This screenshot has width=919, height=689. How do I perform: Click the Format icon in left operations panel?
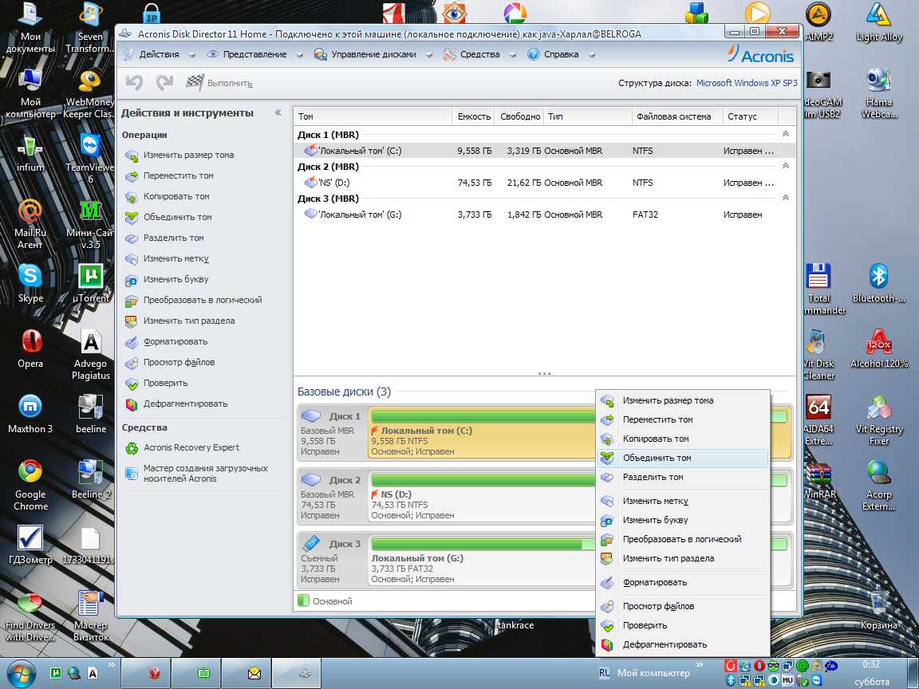click(132, 342)
